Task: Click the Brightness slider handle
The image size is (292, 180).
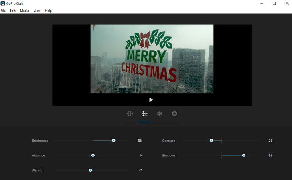Action: 114,141
